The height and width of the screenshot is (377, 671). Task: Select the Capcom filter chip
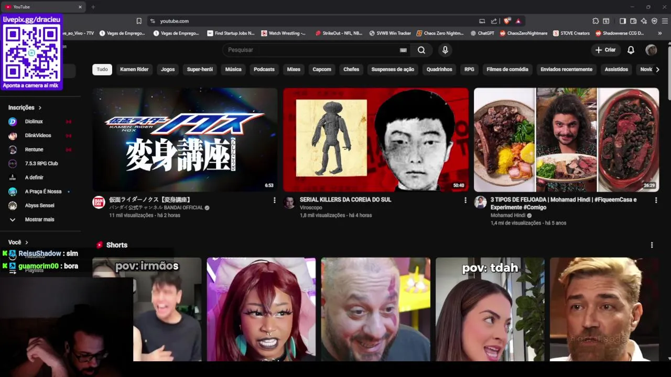pyautogui.click(x=322, y=69)
